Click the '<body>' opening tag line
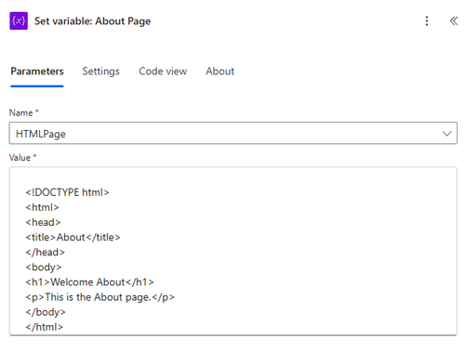Screen dimensions: 465x352 (x=44, y=267)
